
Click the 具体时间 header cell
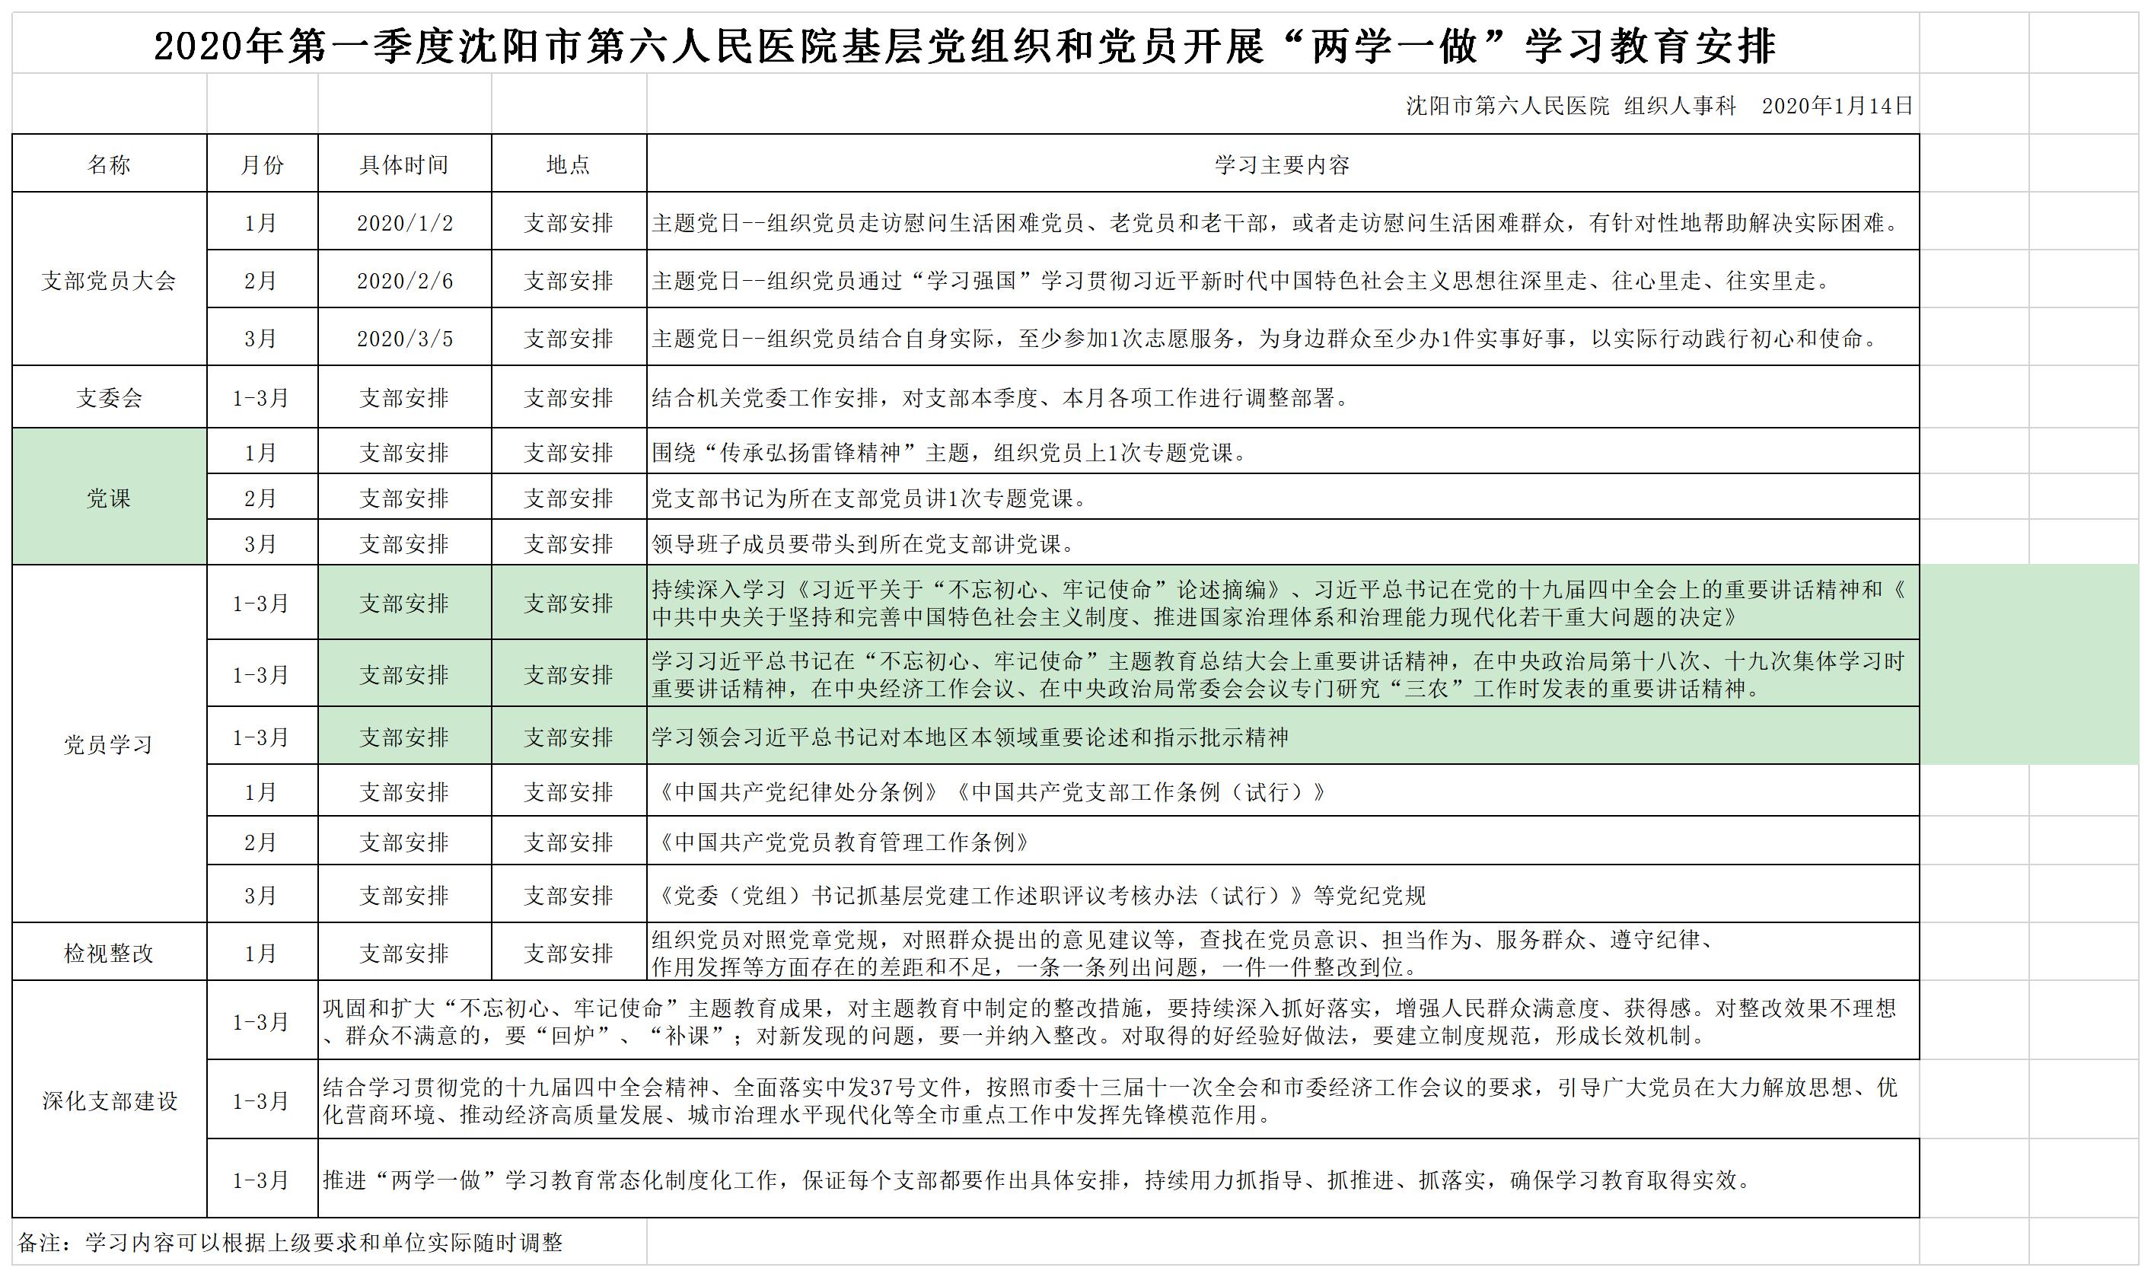pyautogui.click(x=403, y=164)
